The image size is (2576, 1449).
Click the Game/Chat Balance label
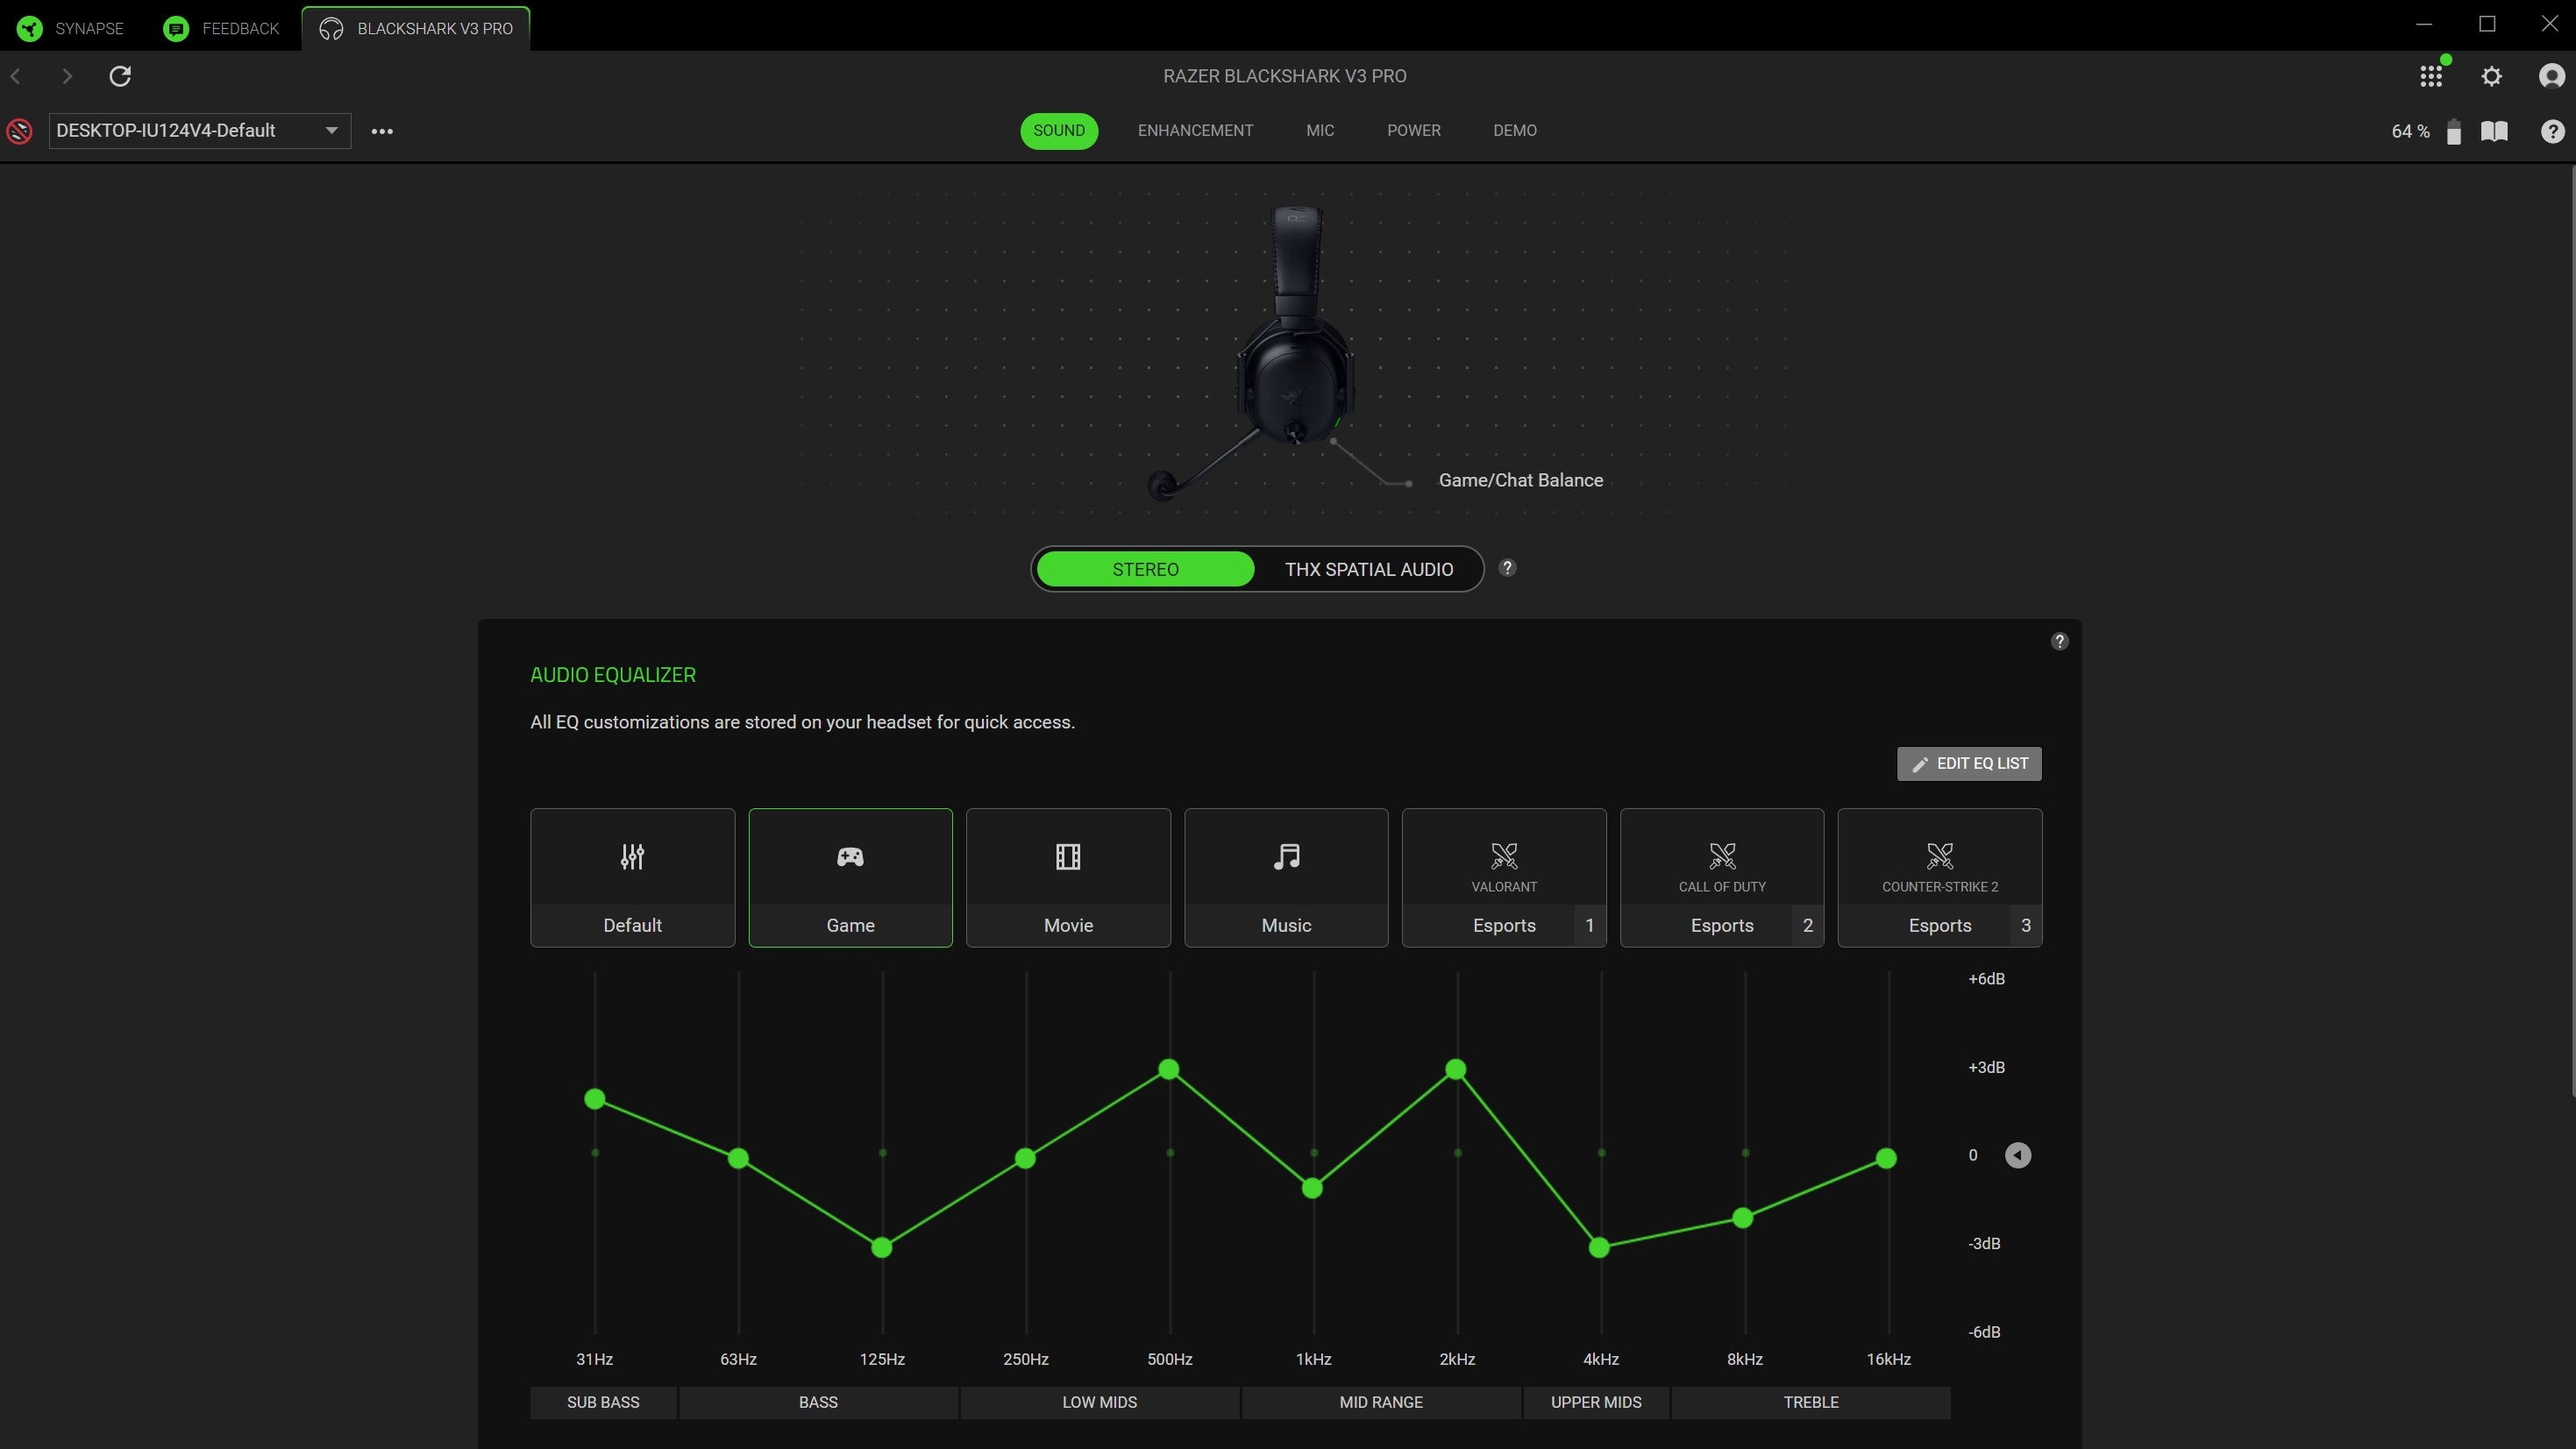click(x=1520, y=481)
